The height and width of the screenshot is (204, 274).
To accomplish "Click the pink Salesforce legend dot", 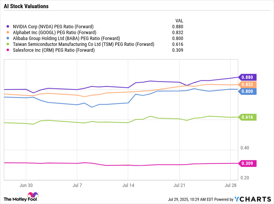I will coord(8,50).
